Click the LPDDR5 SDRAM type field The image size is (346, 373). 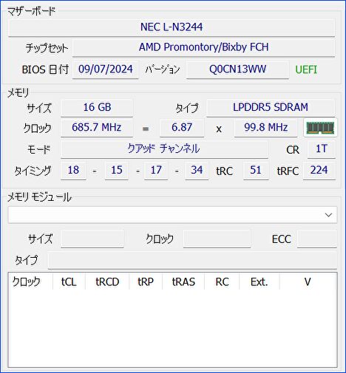tap(271, 108)
